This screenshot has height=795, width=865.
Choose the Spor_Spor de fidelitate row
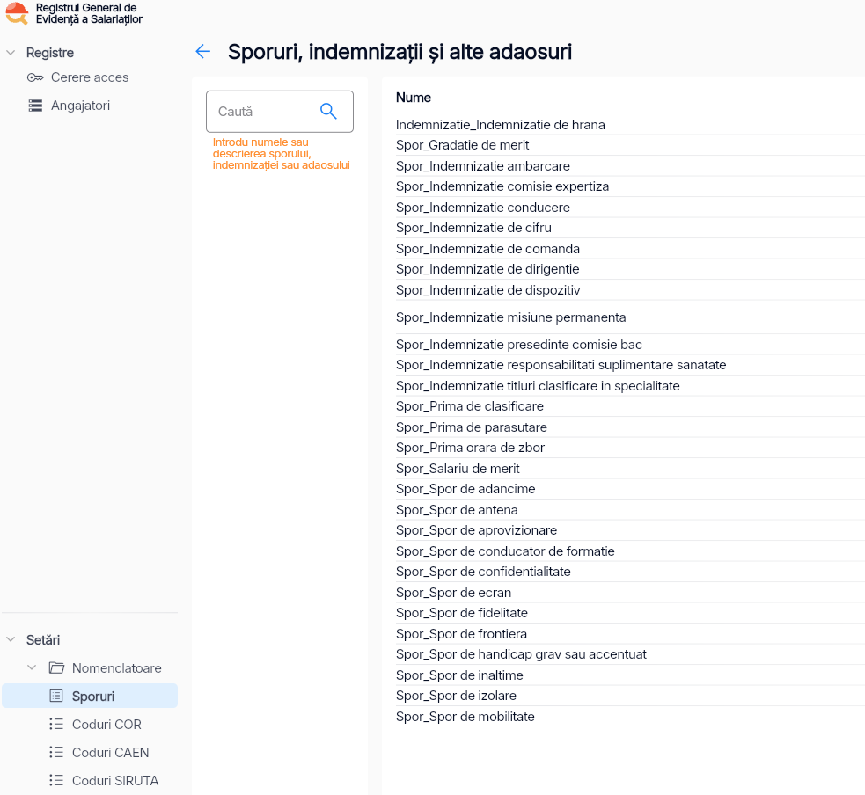coord(461,613)
